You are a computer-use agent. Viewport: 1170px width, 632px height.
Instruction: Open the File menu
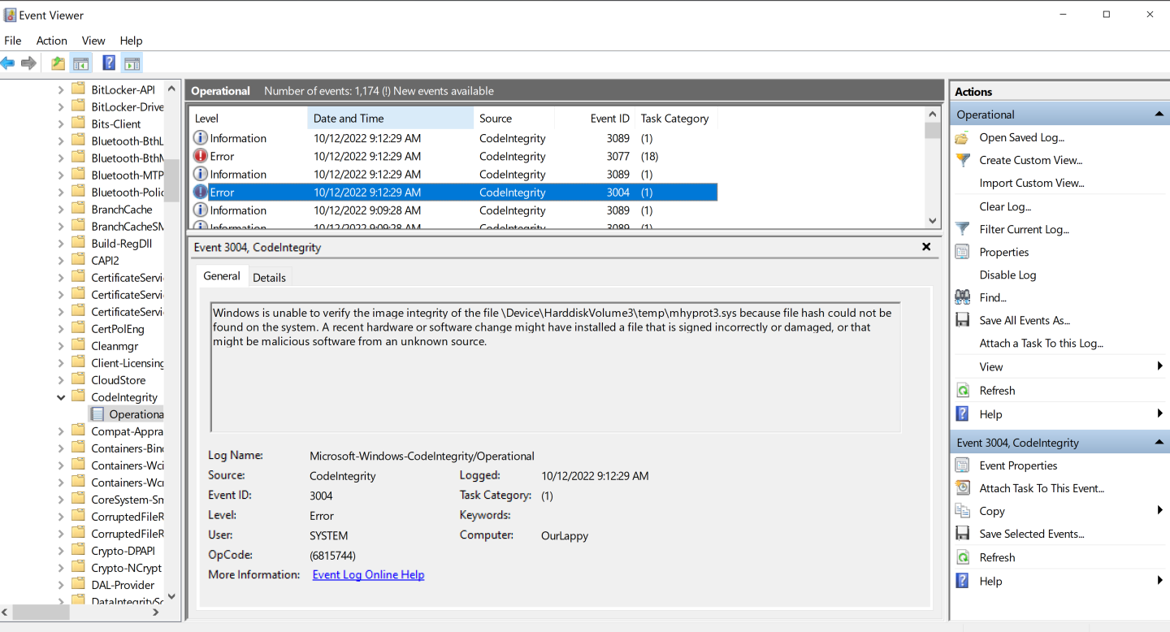pos(13,41)
